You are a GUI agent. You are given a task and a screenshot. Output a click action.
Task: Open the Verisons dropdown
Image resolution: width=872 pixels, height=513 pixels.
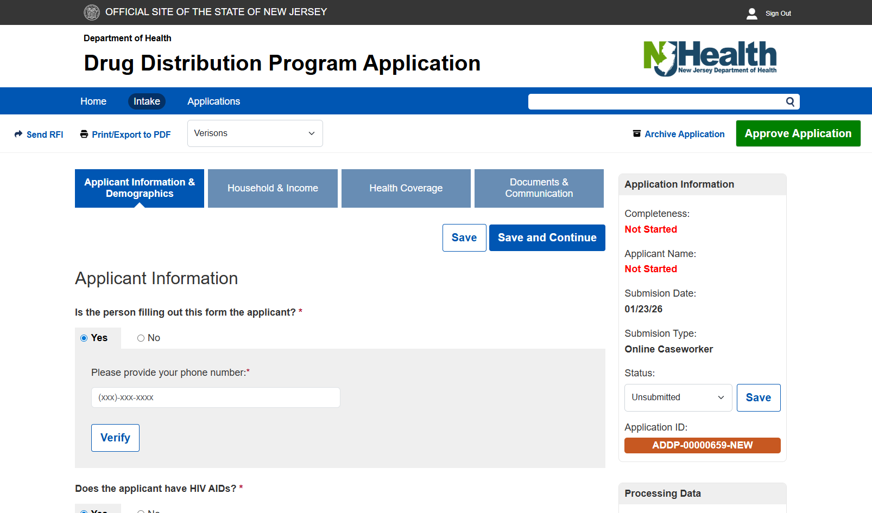255,133
